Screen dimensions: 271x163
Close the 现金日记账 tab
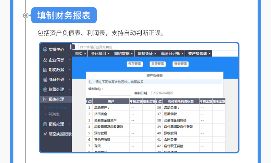[x=182, y=54]
